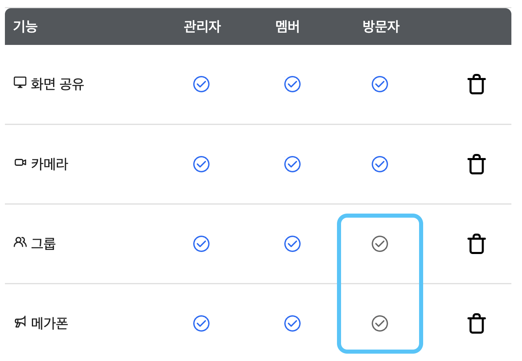The width and height of the screenshot is (522, 361).
Task: Select the 관리자 column header
Action: point(202,26)
